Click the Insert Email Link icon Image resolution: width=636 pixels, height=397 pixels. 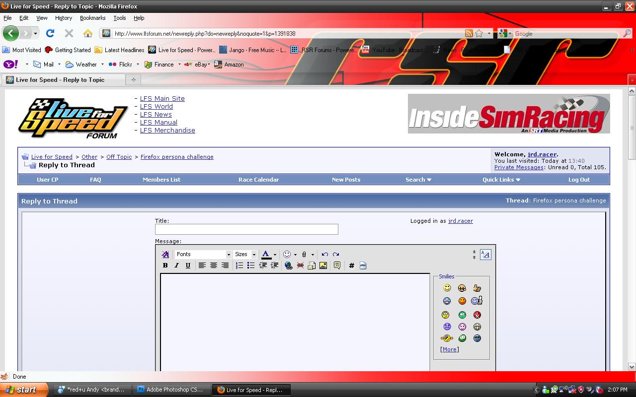pyautogui.click(x=312, y=265)
